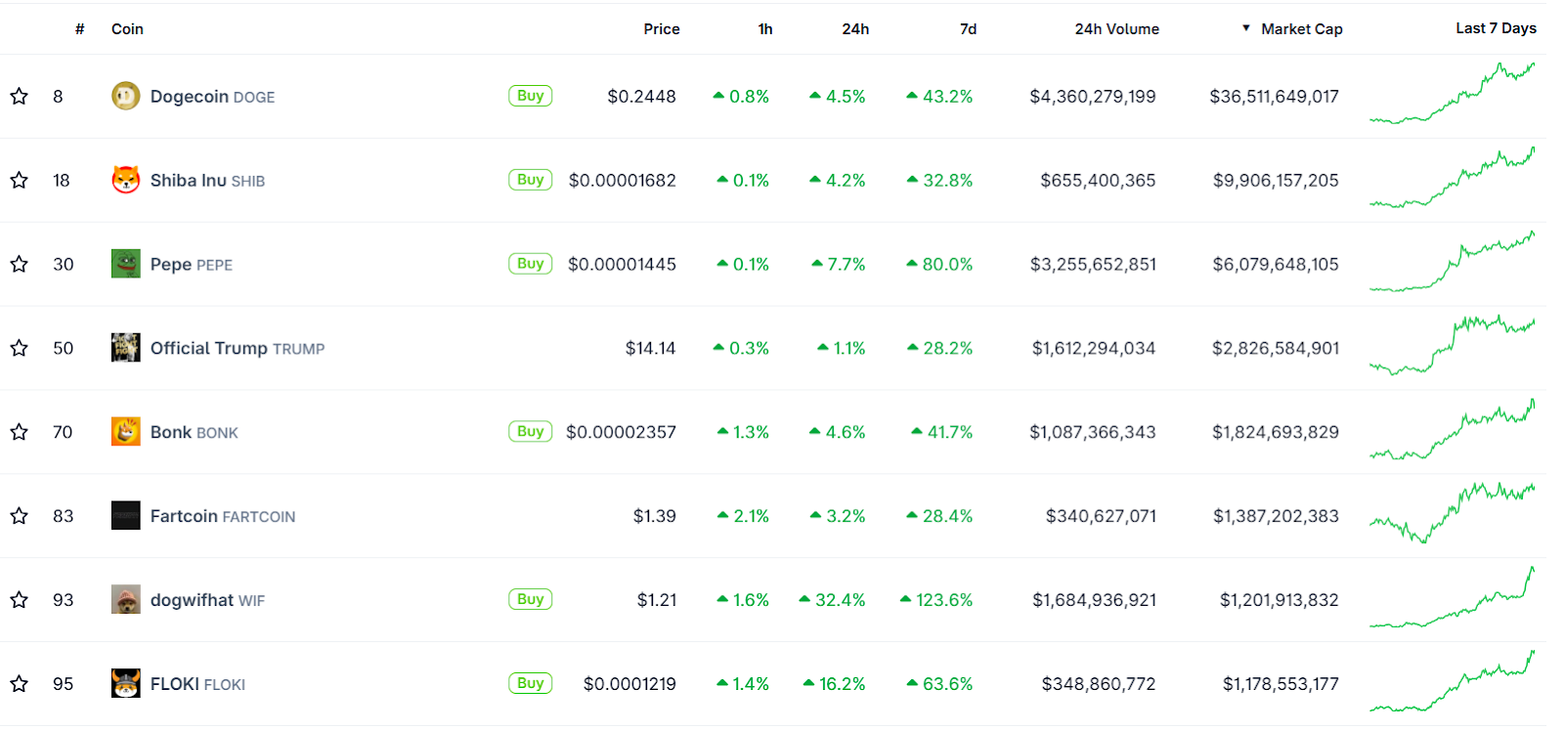Click the dogwifhat coin logo

point(125,600)
